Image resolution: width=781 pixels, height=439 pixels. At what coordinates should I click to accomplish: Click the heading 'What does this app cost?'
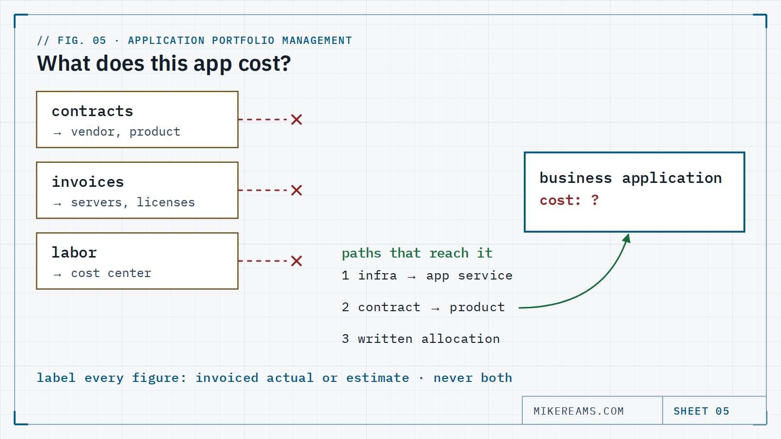tap(164, 64)
